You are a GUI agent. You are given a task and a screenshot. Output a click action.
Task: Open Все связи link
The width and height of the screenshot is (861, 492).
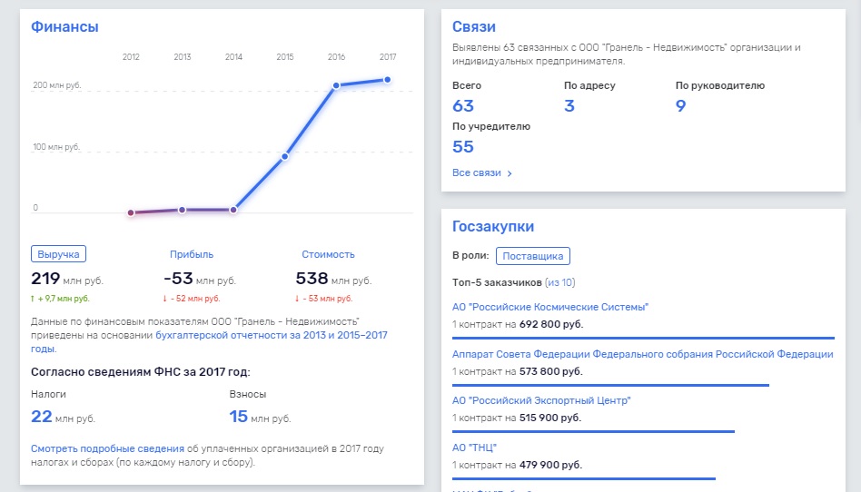point(477,173)
